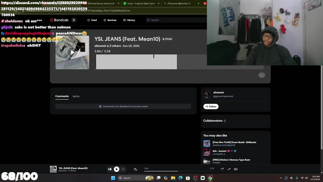Skip to the previous track in the player
Image resolution: width=323 pixels, height=182 pixels.
tap(110, 169)
